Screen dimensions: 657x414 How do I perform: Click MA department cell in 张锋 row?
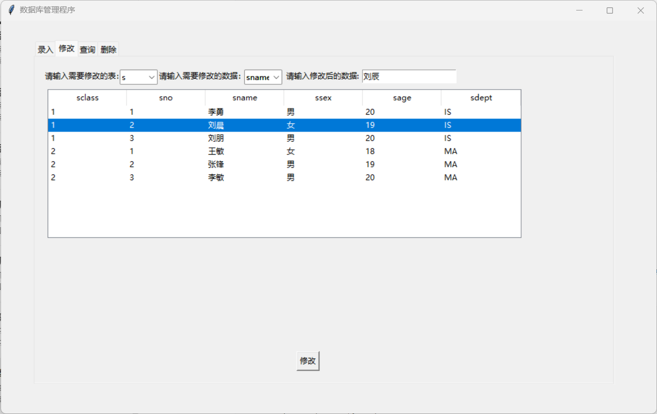[450, 165]
